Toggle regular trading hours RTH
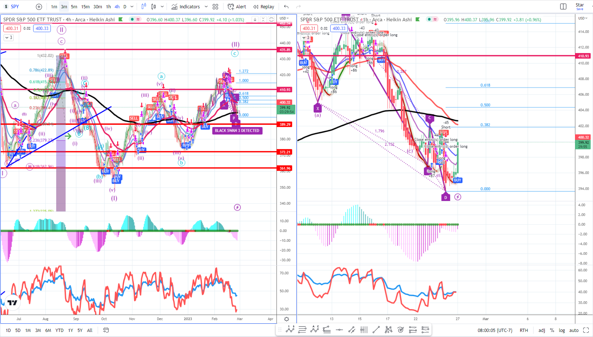 point(524,330)
